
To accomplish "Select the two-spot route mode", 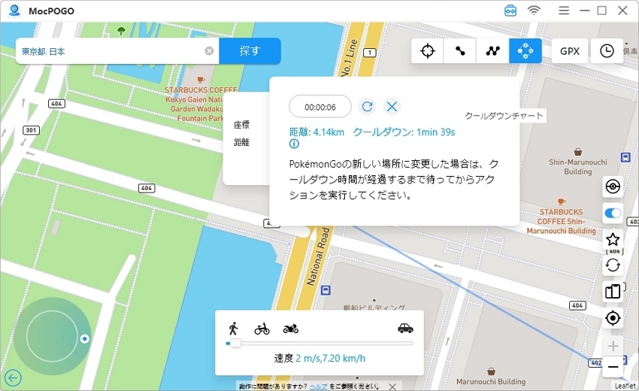I will coord(459,51).
